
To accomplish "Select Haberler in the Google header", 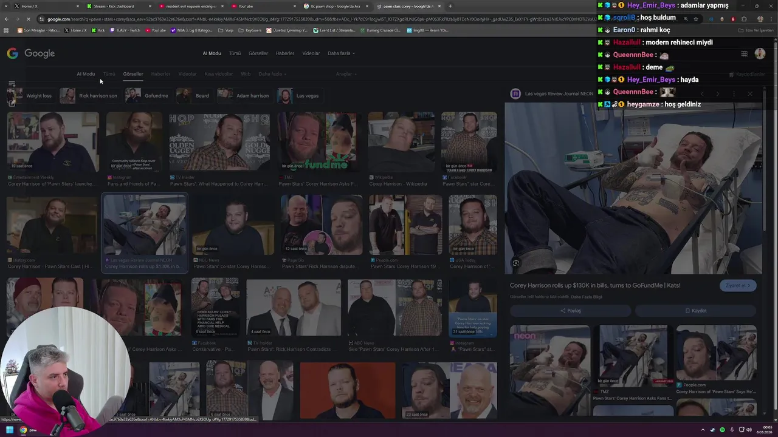I will click(285, 53).
